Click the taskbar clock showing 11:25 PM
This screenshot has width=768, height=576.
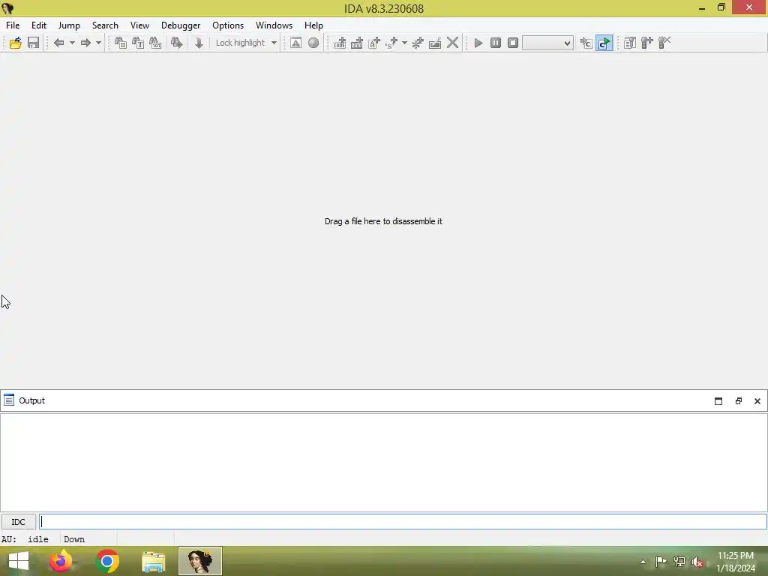coord(736,561)
